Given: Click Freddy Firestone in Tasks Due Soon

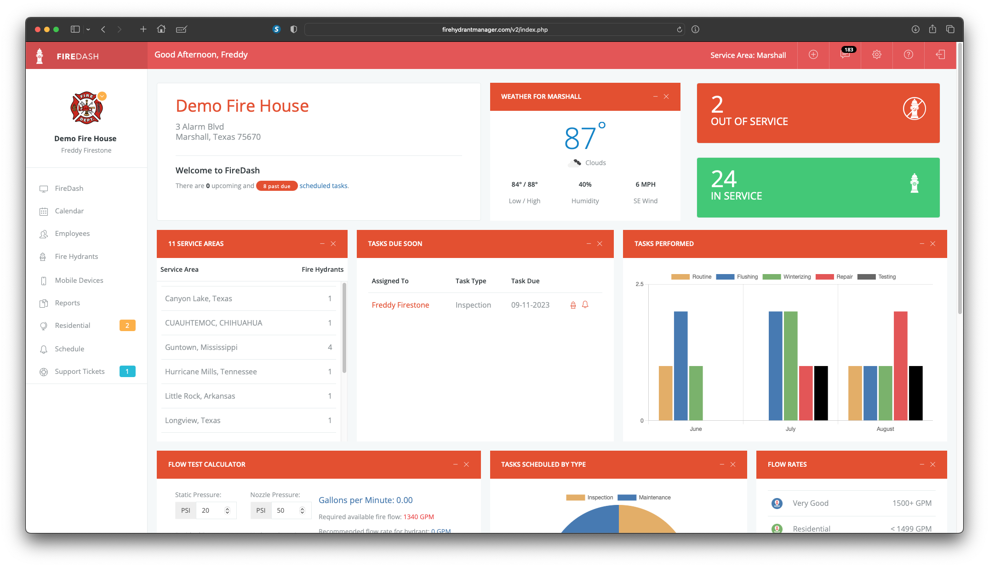Looking at the screenshot, I should point(400,304).
